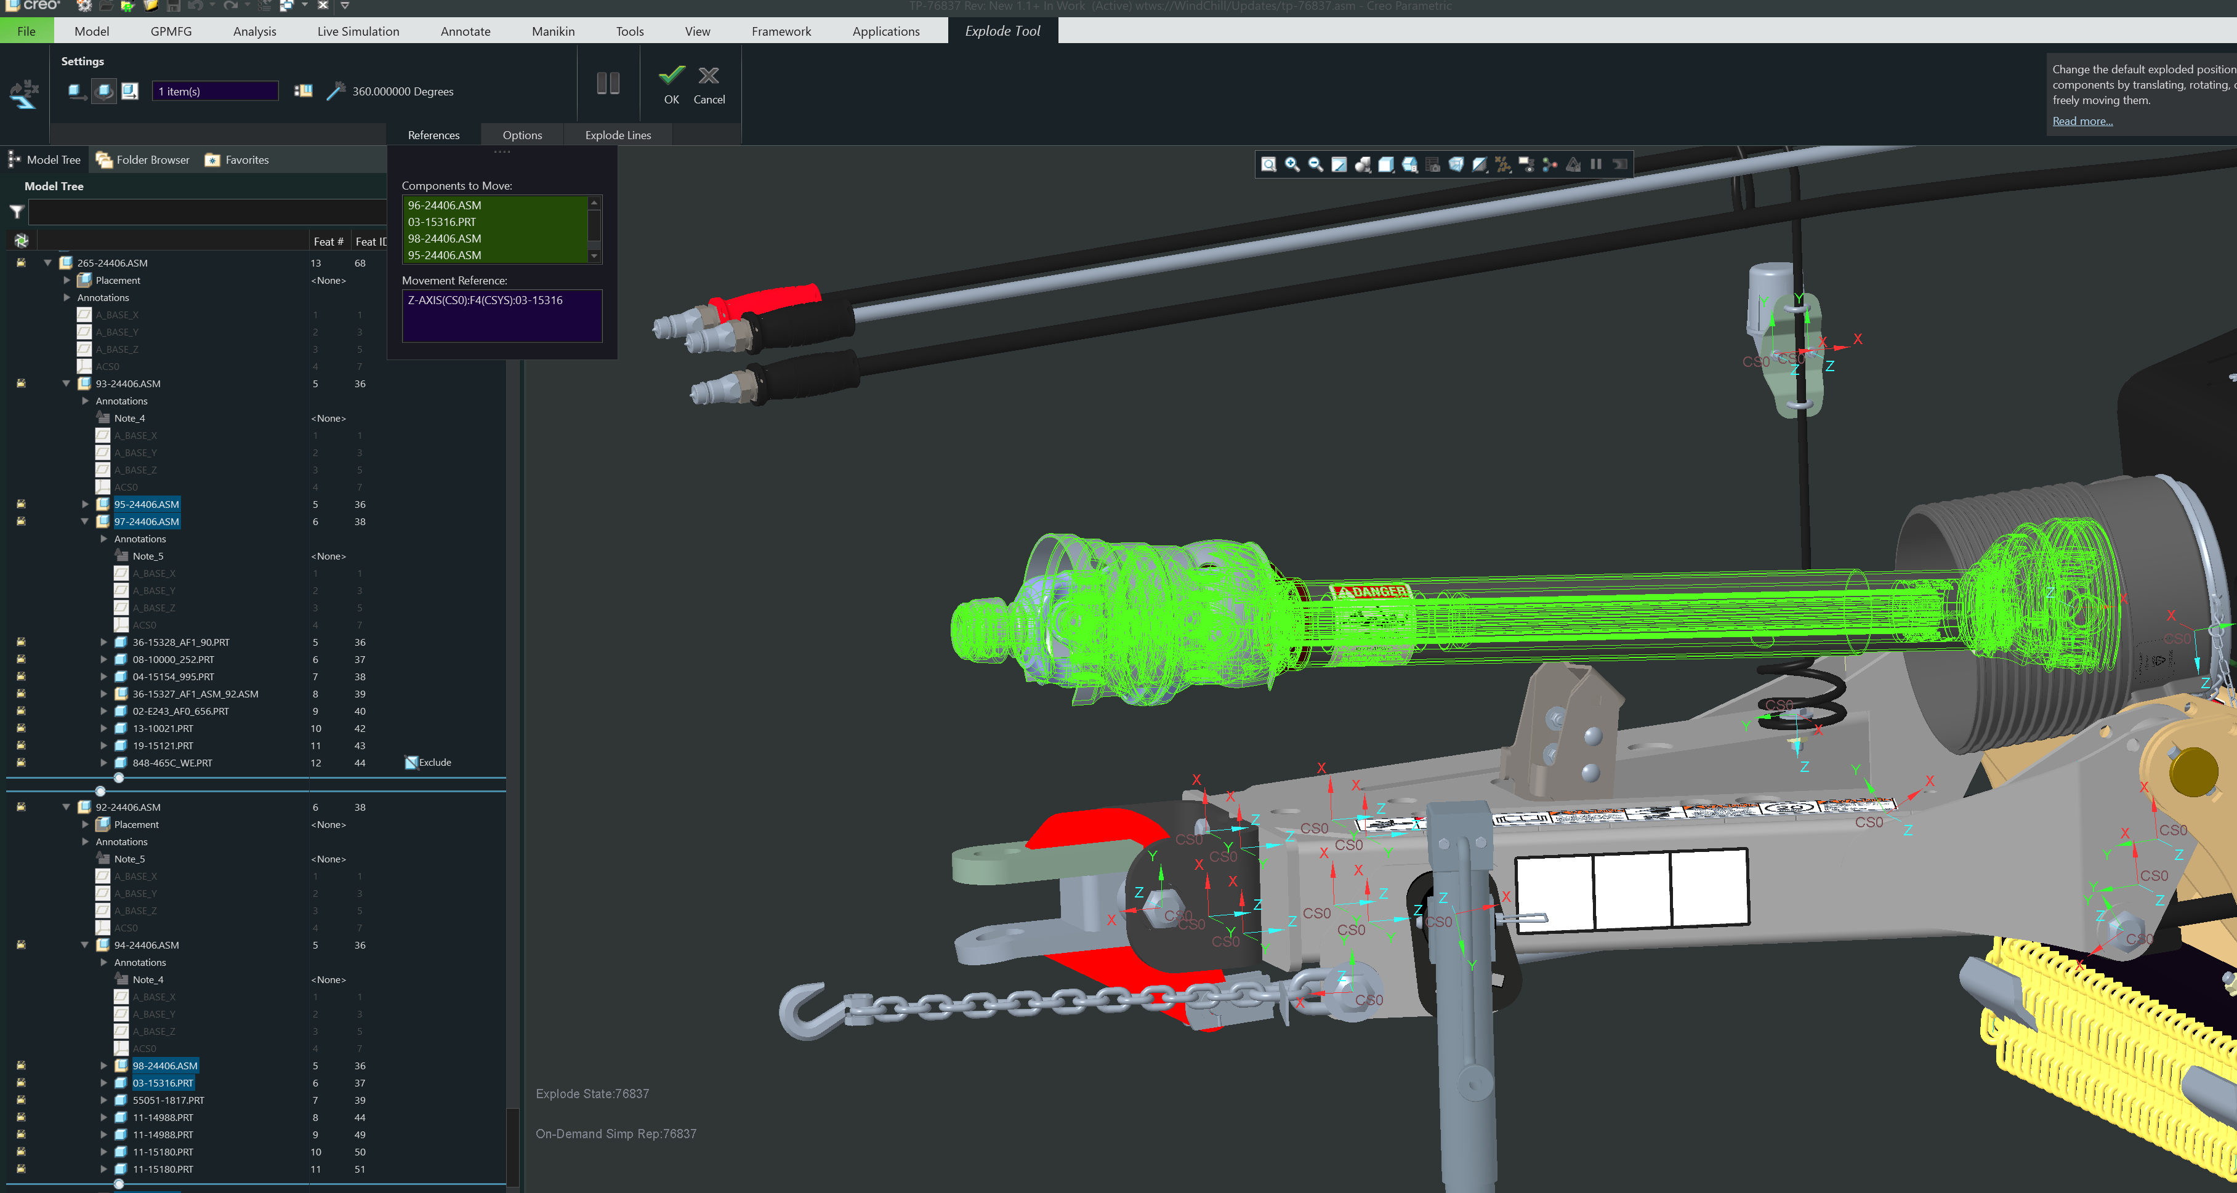The height and width of the screenshot is (1193, 2237).
Task: Collapse the 97-24406.ASM tree node
Action: [x=85, y=521]
